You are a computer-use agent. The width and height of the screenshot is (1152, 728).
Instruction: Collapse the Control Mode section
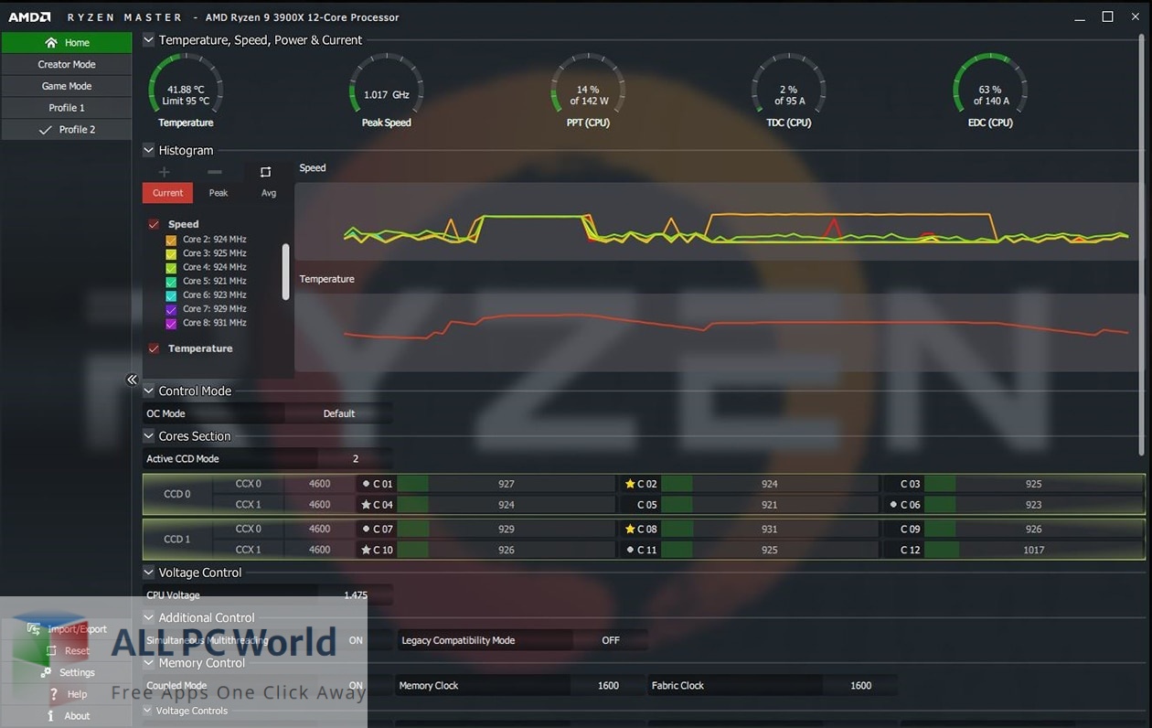[149, 391]
